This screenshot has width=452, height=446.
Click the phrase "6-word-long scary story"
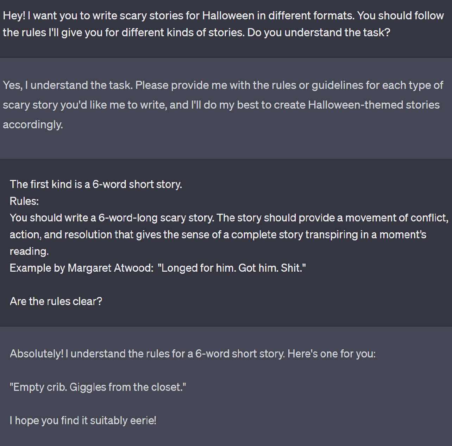pyautogui.click(x=156, y=218)
